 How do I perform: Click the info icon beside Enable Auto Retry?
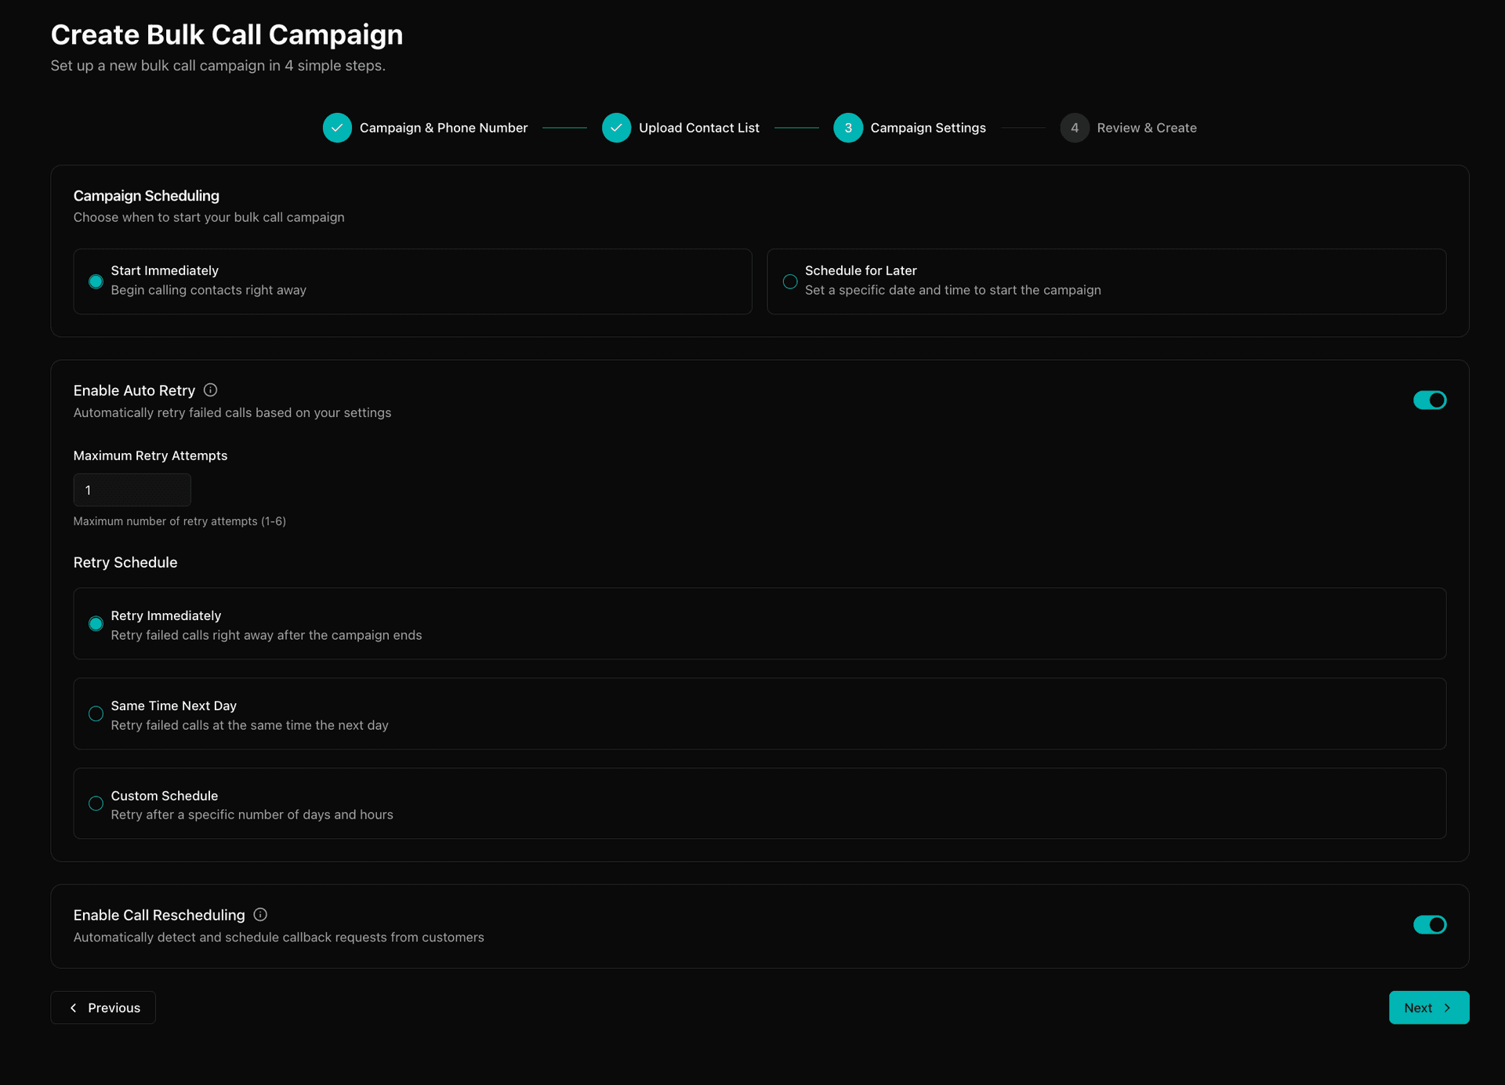(x=209, y=389)
